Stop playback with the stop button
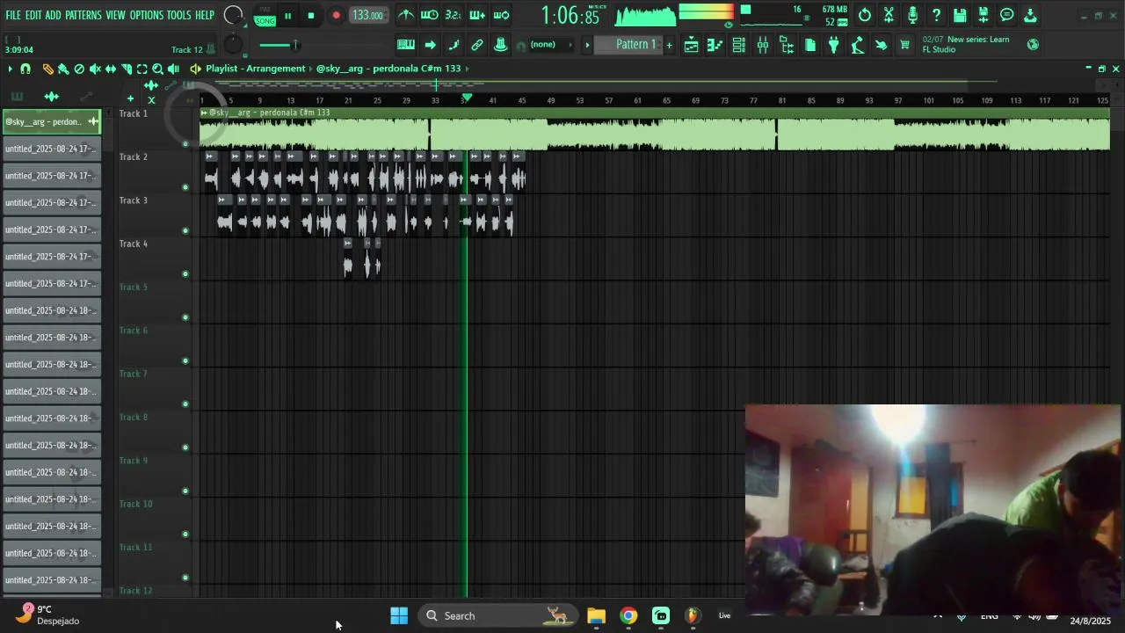Viewport: 1125px width, 633px height. (311, 16)
